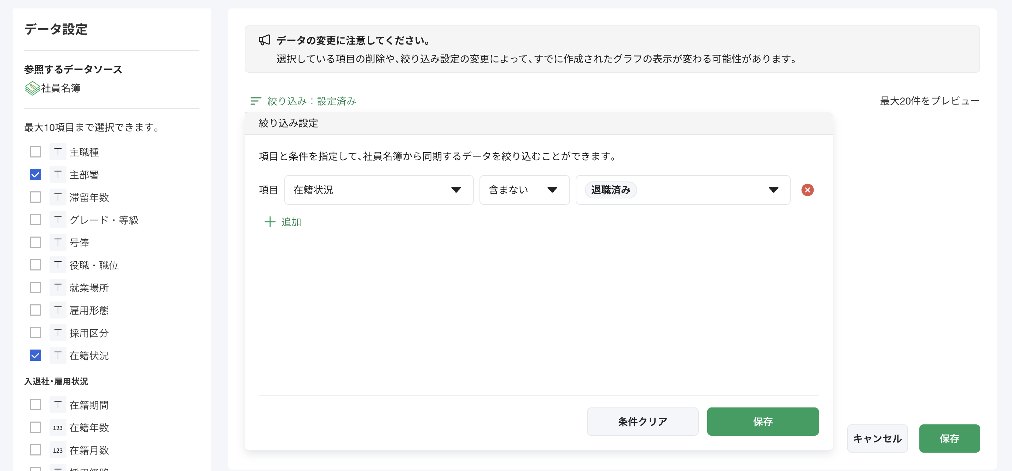1012x471 pixels.
Task: Uncheck the 主部署 checkbox
Action: pos(35,174)
